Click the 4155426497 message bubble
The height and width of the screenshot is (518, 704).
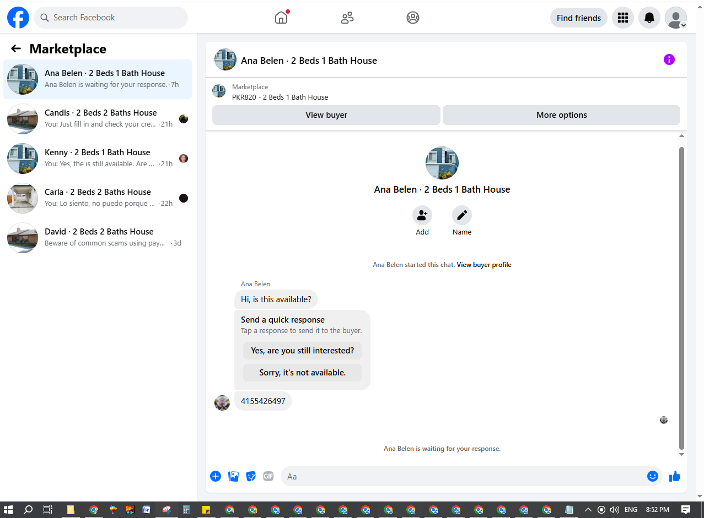(x=263, y=401)
